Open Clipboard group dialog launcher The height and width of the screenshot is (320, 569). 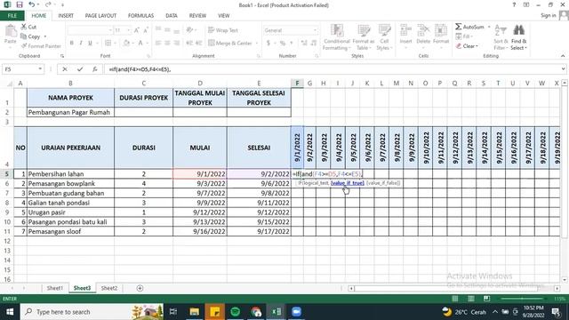62,56
